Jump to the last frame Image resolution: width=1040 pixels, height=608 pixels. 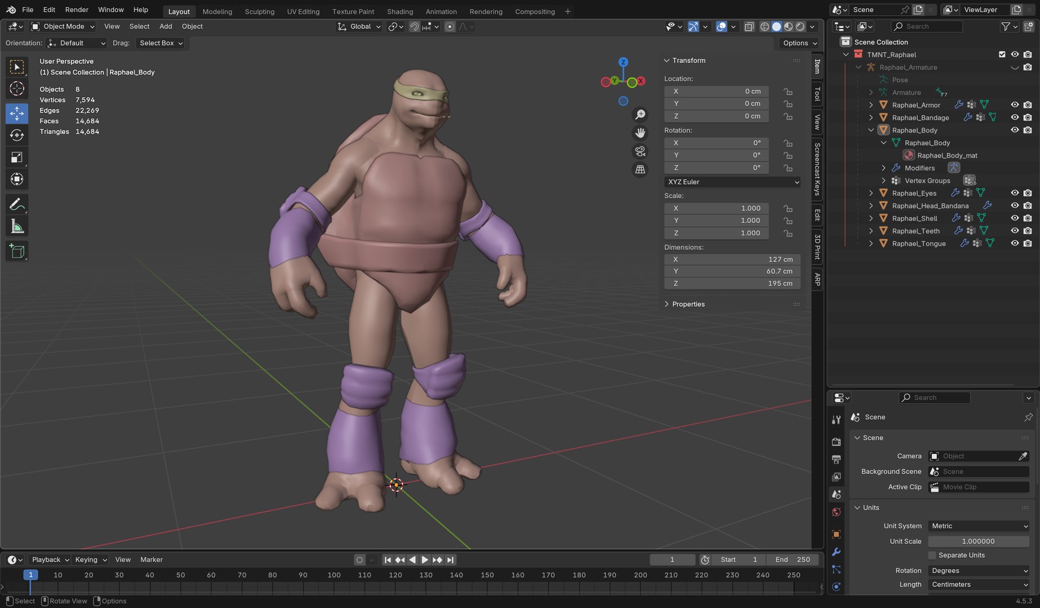450,560
